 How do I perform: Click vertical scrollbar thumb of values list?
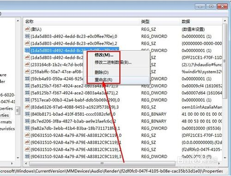click(225, 61)
